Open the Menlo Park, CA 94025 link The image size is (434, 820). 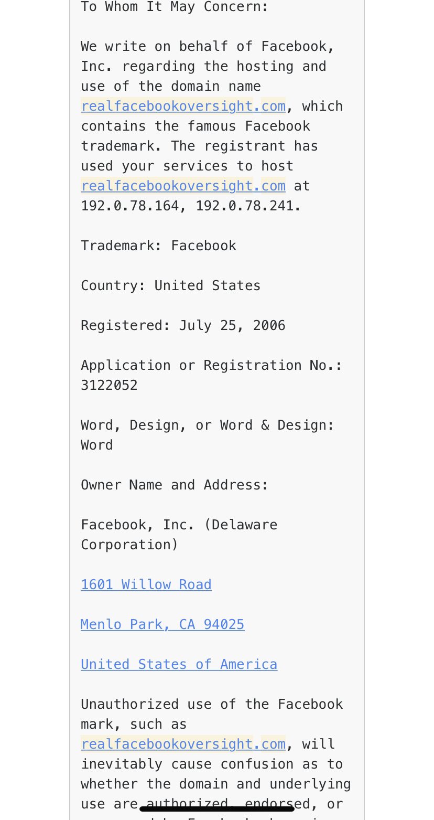(162, 624)
